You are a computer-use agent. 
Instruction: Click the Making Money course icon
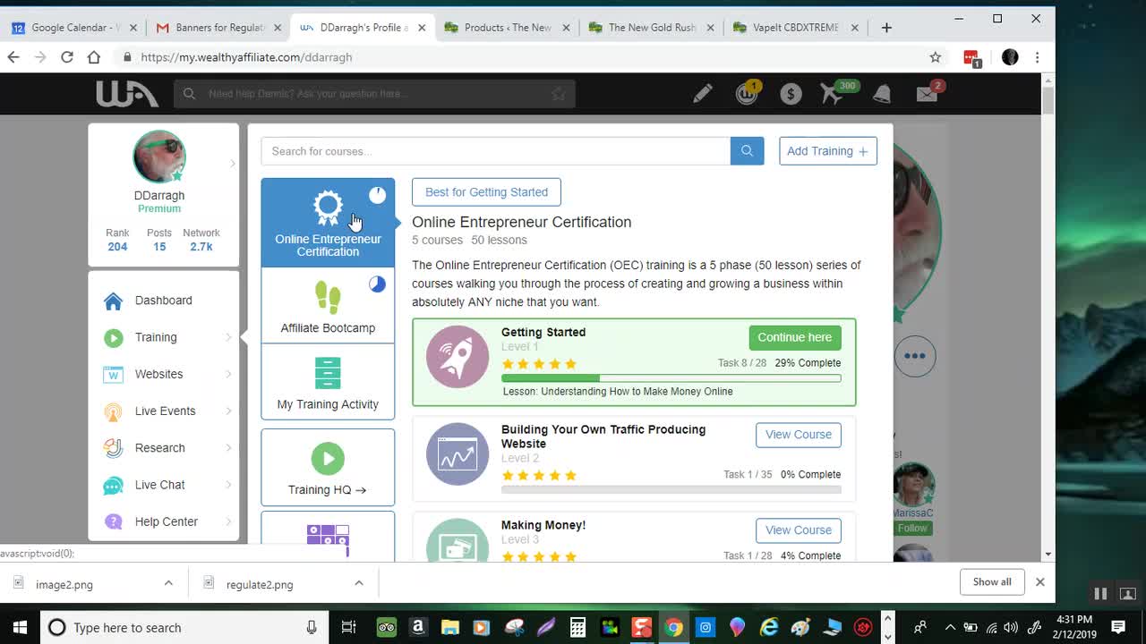(458, 540)
